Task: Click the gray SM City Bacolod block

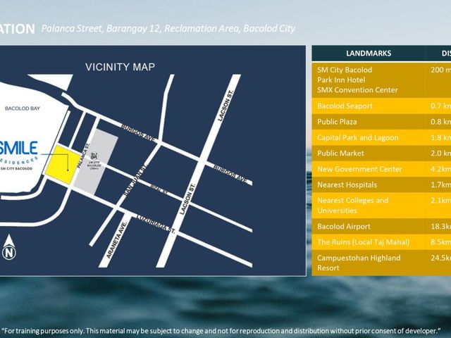Action: pos(97,161)
